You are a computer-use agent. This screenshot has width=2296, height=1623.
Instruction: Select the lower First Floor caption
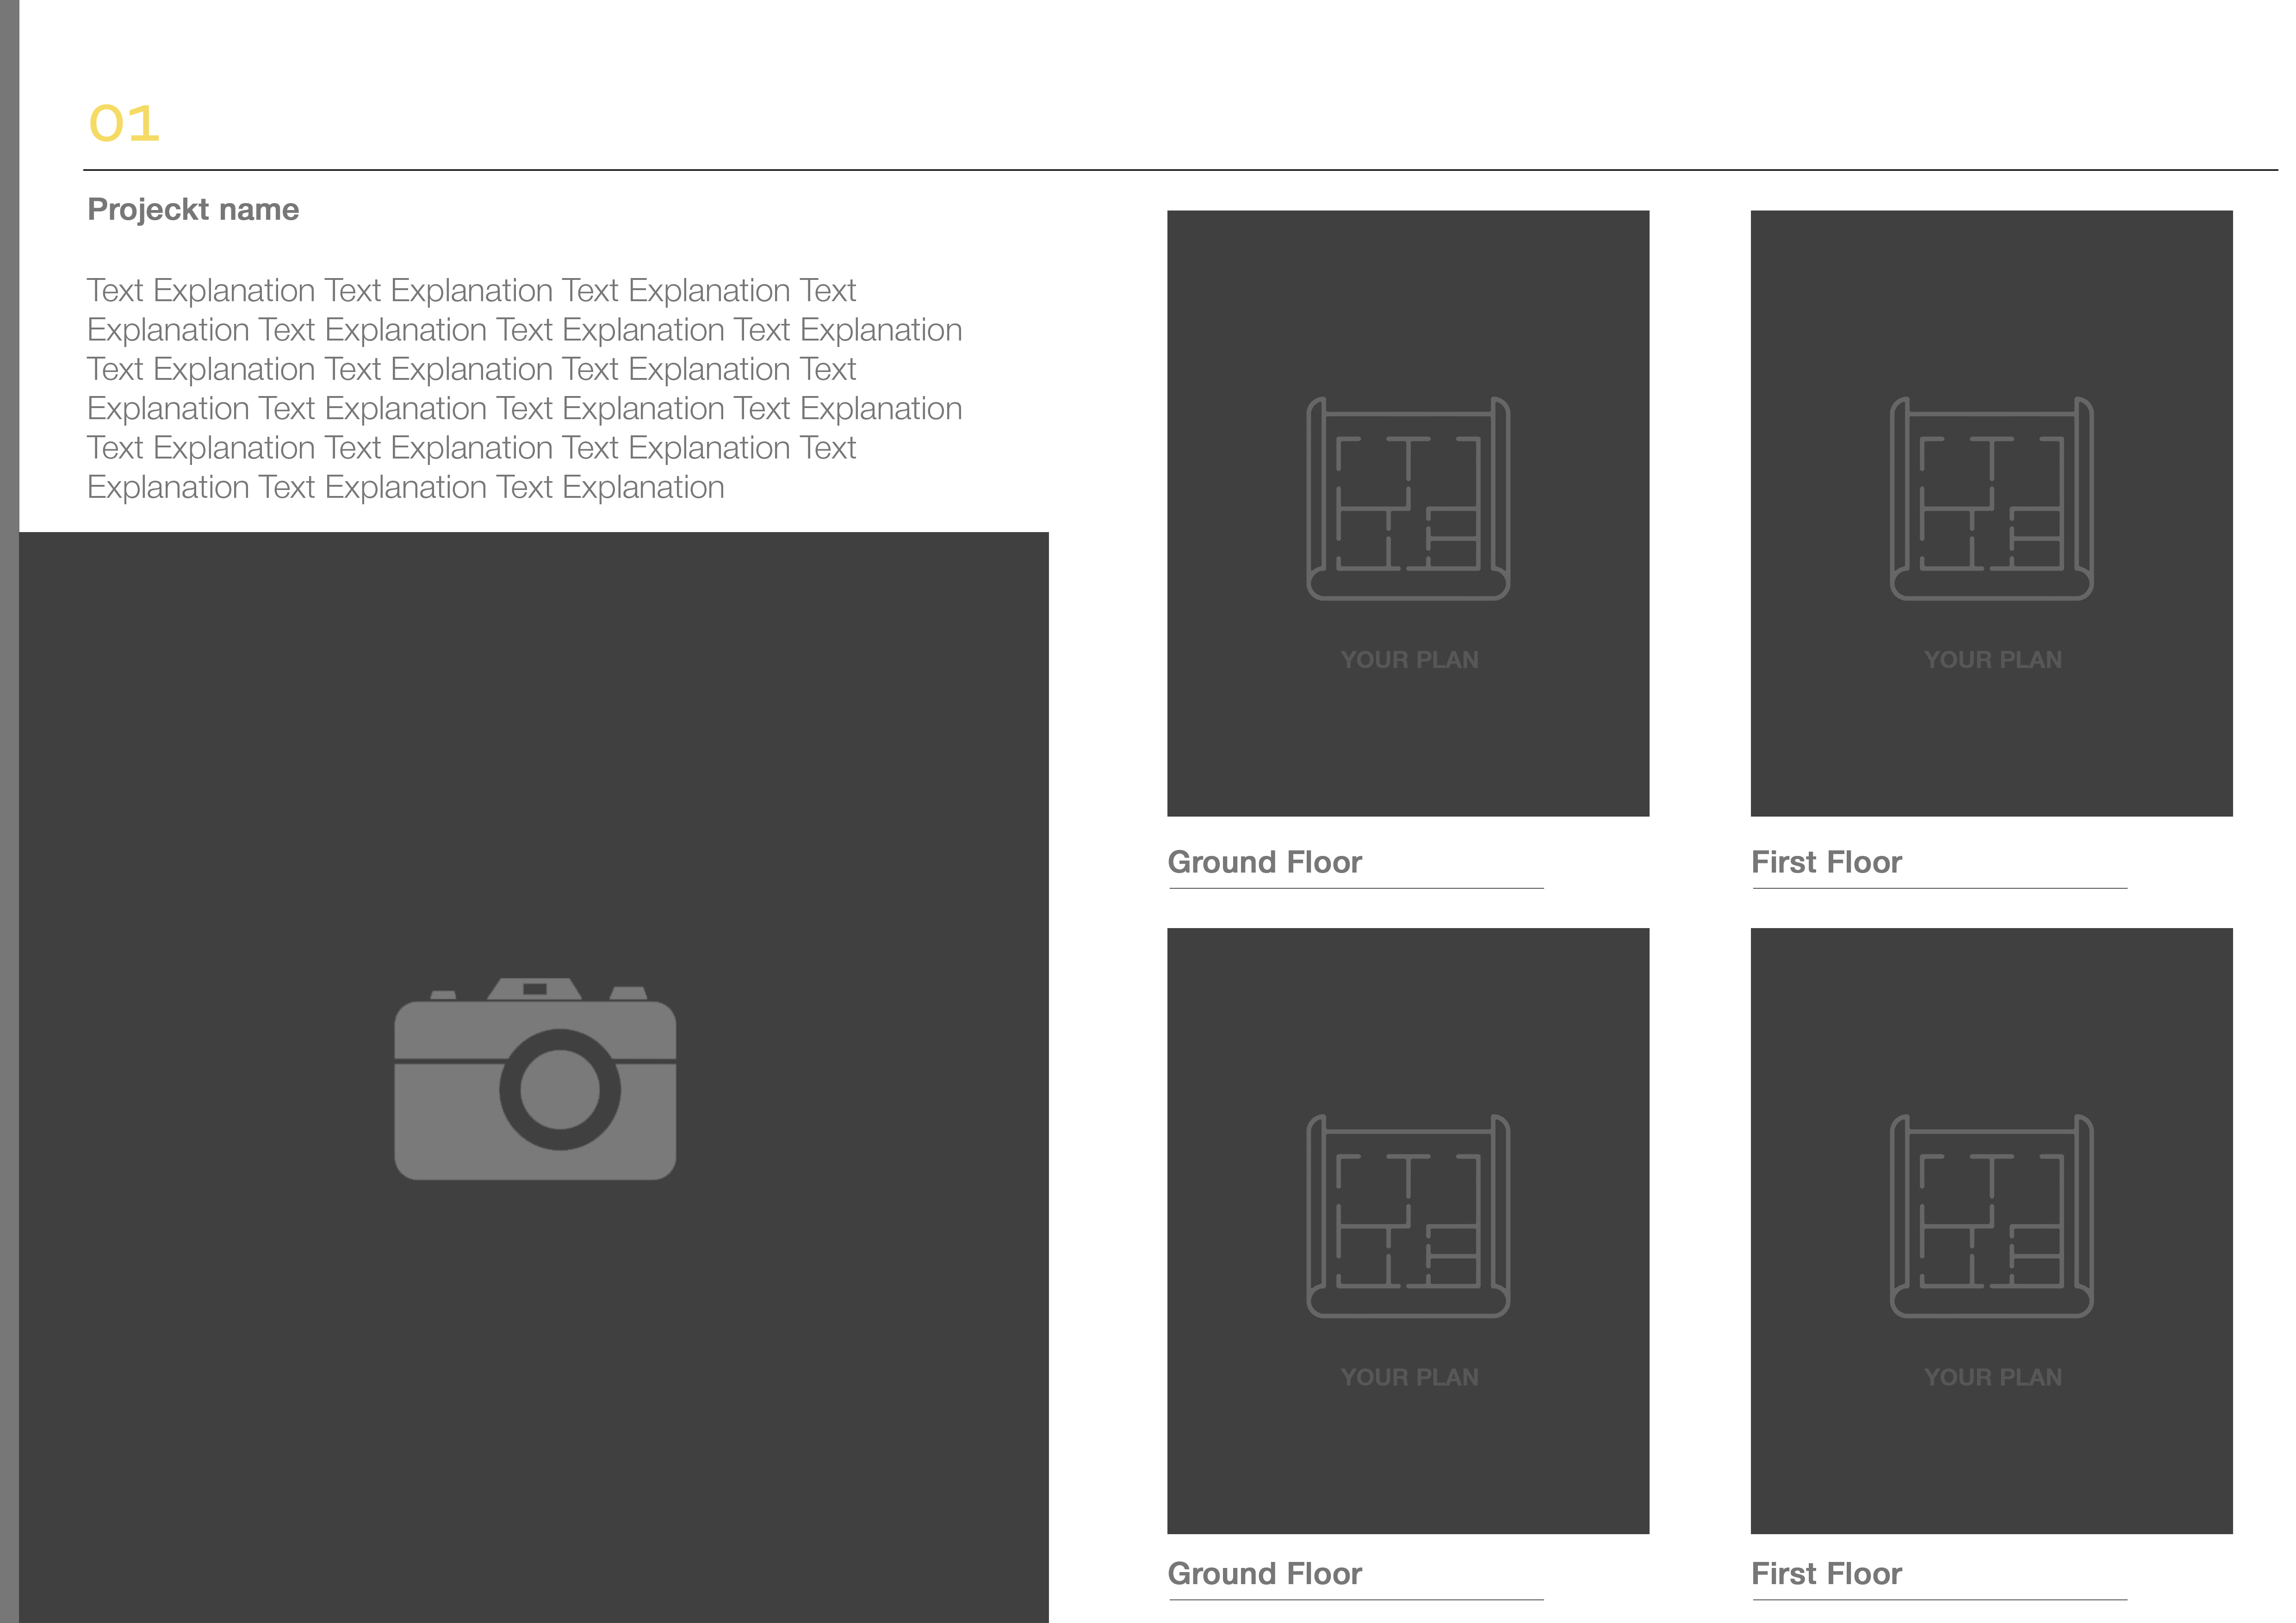pos(1826,1573)
